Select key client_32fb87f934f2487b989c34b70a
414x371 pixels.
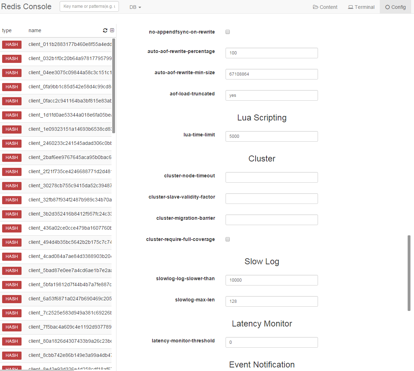[70, 200]
